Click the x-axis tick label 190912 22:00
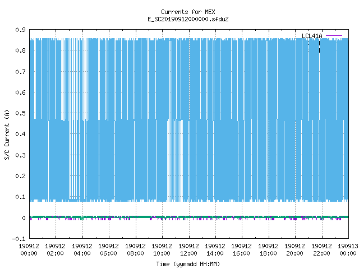Screen dimensions: 359x269 [321, 249]
